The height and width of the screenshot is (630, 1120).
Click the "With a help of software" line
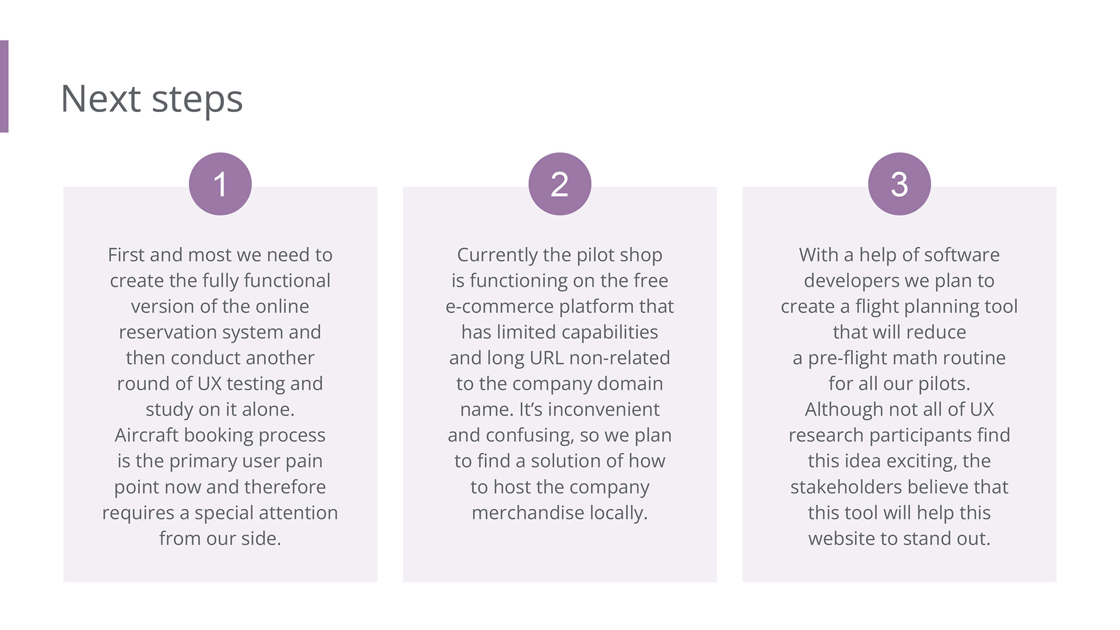point(899,255)
